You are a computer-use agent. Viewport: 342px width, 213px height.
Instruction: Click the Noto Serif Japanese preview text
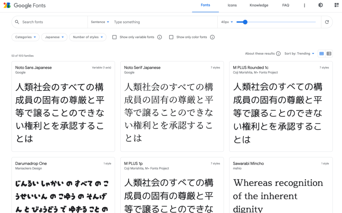click(x=169, y=112)
